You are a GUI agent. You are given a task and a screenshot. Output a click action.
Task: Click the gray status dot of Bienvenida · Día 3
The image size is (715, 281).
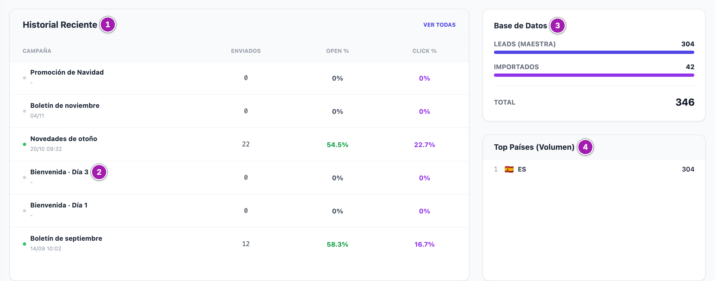pos(25,178)
